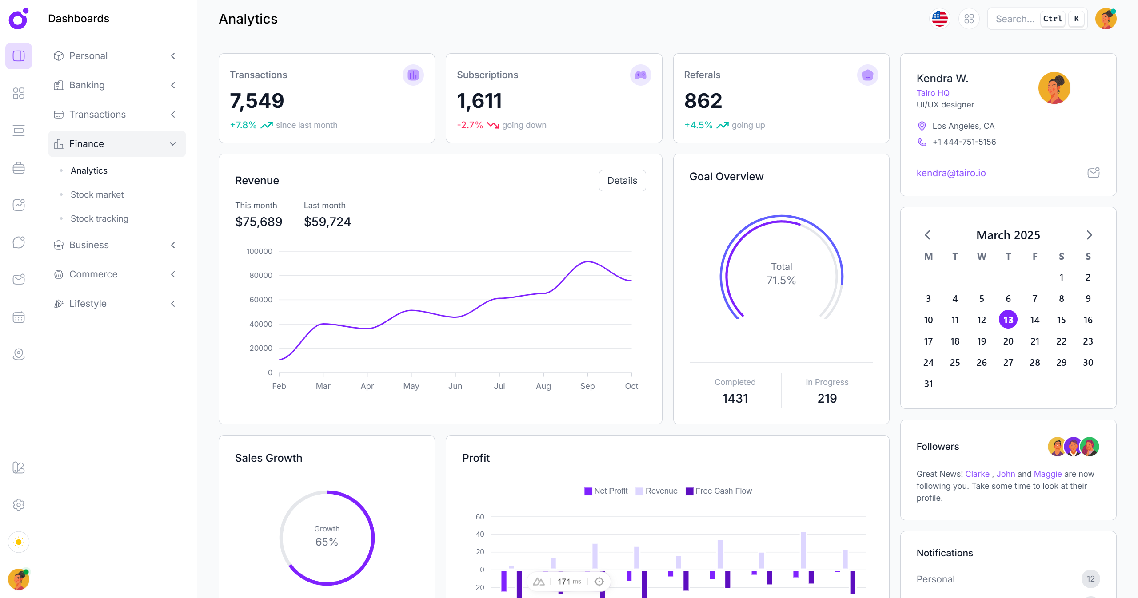Collapse the Finance section in the sidebar
1138x598 pixels.
coord(172,143)
